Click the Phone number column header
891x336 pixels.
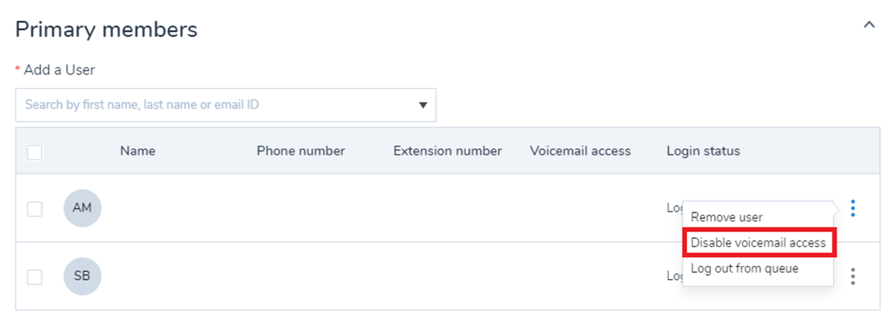[x=300, y=151]
